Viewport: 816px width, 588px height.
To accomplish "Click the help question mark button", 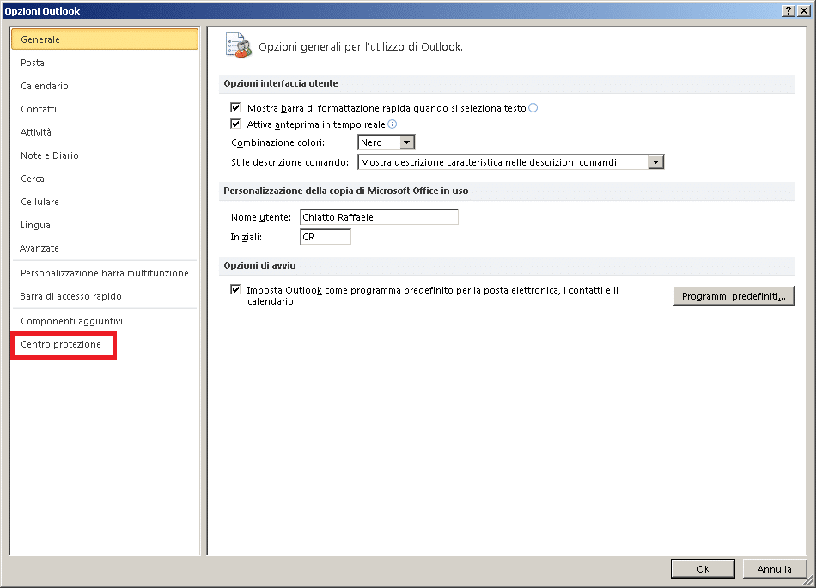I will point(789,11).
